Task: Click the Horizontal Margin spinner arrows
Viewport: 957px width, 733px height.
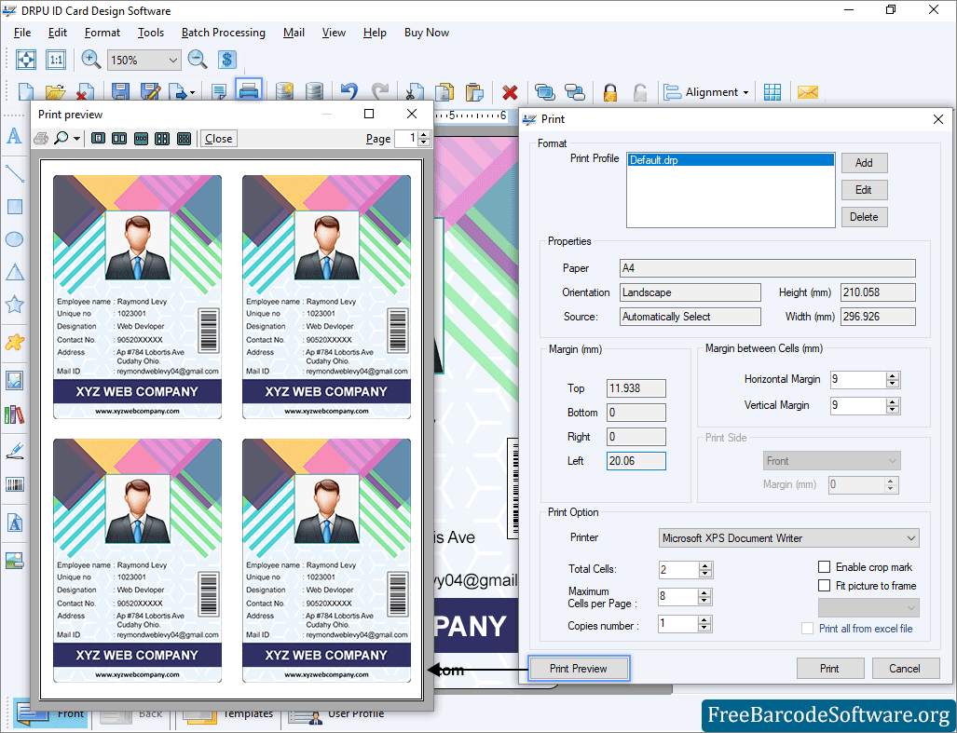Action: [x=893, y=379]
